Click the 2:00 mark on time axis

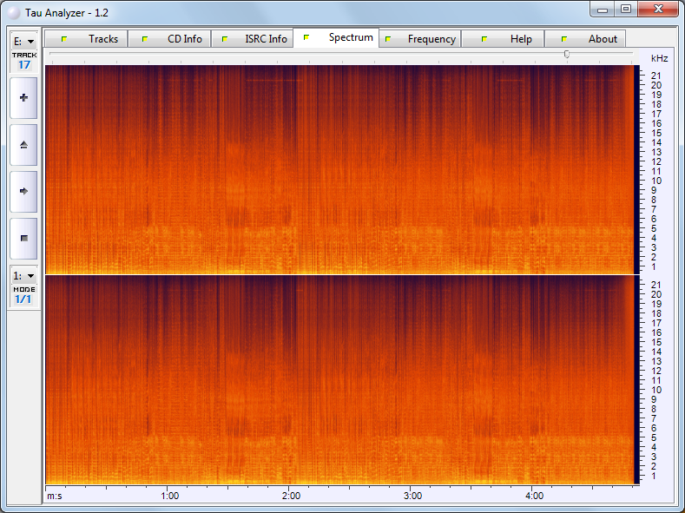pos(292,496)
